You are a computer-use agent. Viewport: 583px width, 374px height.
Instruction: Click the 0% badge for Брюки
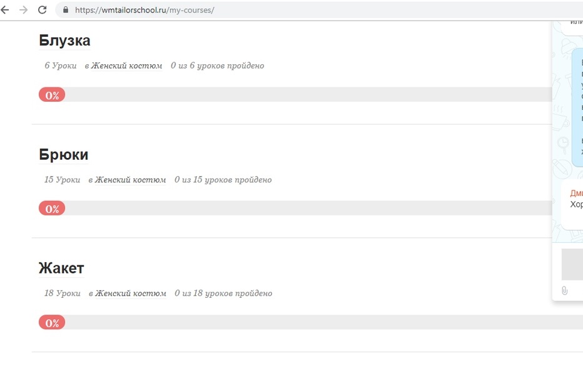click(x=52, y=209)
